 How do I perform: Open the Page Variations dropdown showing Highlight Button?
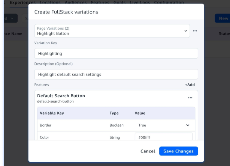(112, 31)
